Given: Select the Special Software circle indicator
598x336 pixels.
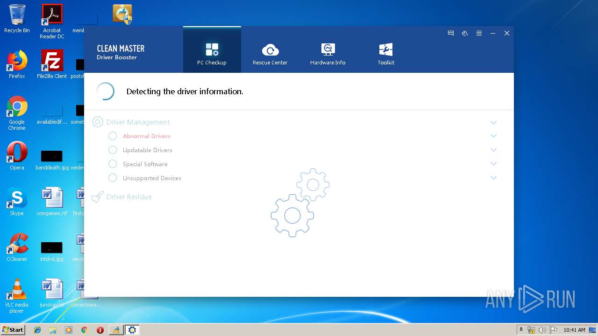Looking at the screenshot, I should point(113,164).
